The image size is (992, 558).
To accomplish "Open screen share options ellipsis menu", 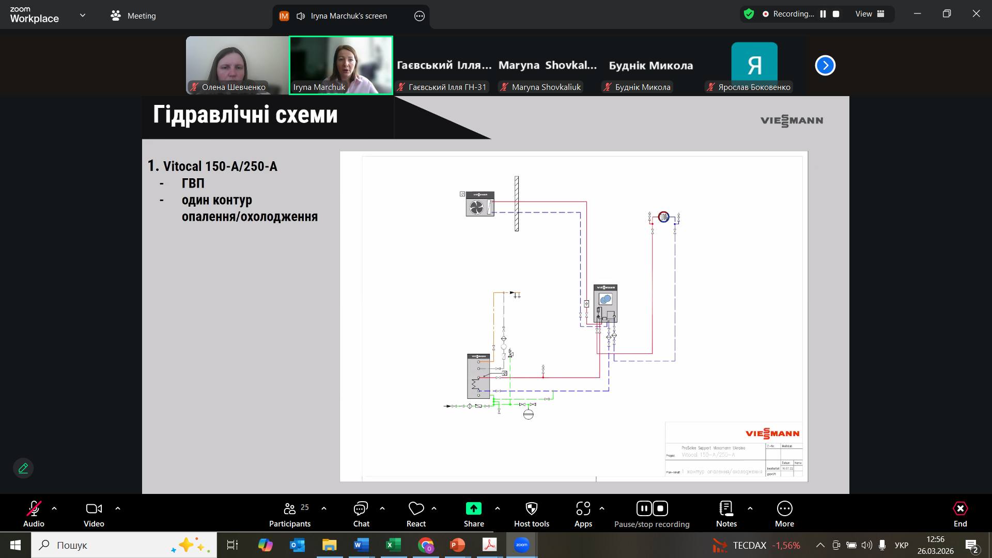I will pyautogui.click(x=419, y=16).
